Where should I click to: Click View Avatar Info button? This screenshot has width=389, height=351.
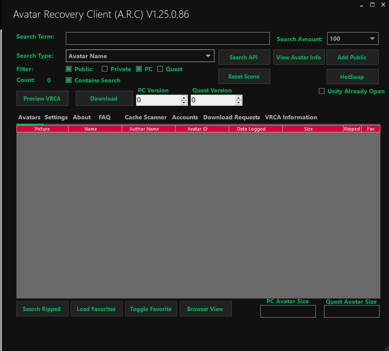click(299, 57)
